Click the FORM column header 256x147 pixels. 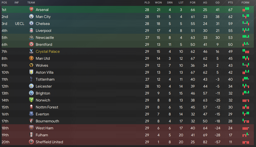click(x=245, y=3)
